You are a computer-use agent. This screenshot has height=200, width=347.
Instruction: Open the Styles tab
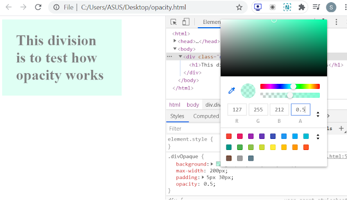point(177,116)
